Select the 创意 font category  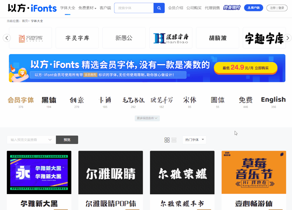pyautogui.click(x=77, y=102)
